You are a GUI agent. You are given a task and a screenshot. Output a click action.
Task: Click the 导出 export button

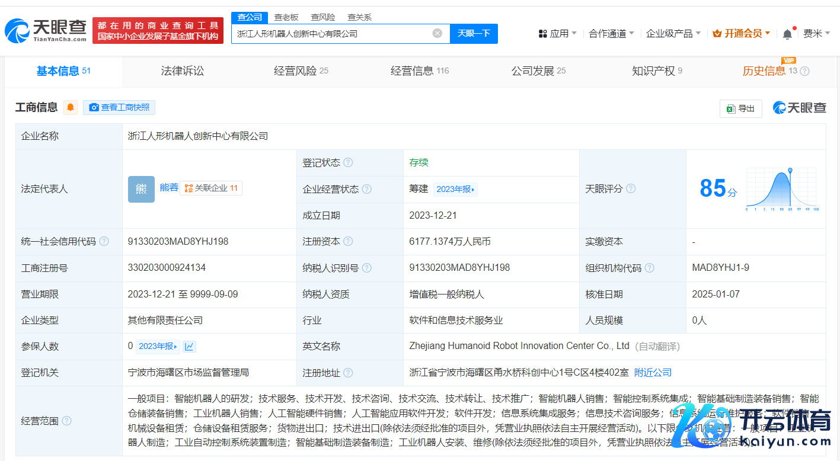pos(740,108)
